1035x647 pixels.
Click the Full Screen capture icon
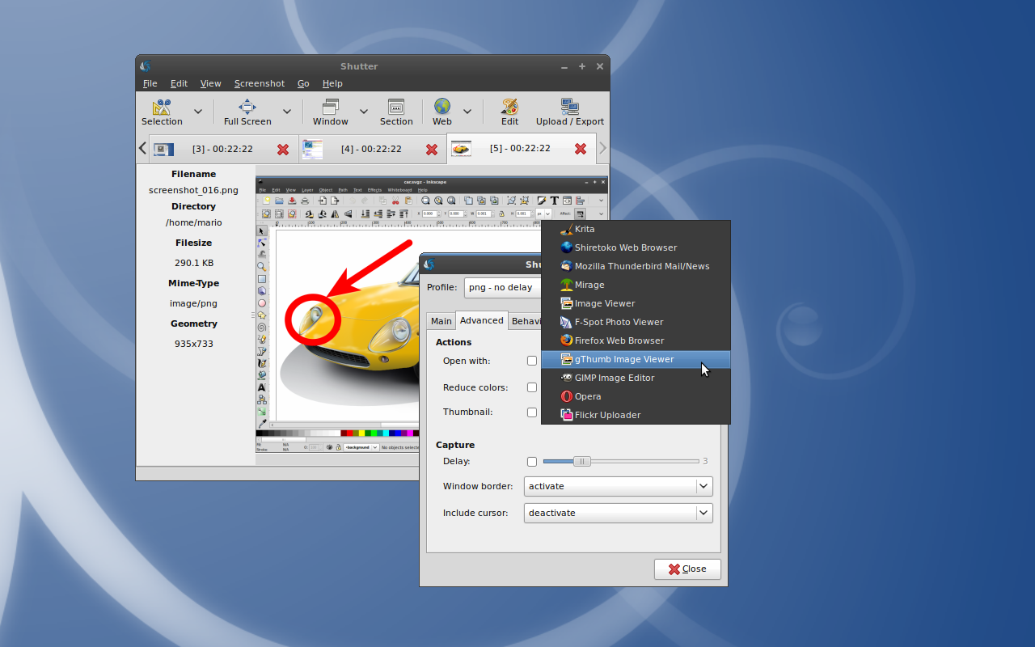pos(247,108)
